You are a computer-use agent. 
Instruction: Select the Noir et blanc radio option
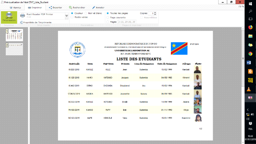click(x=86, y=13)
